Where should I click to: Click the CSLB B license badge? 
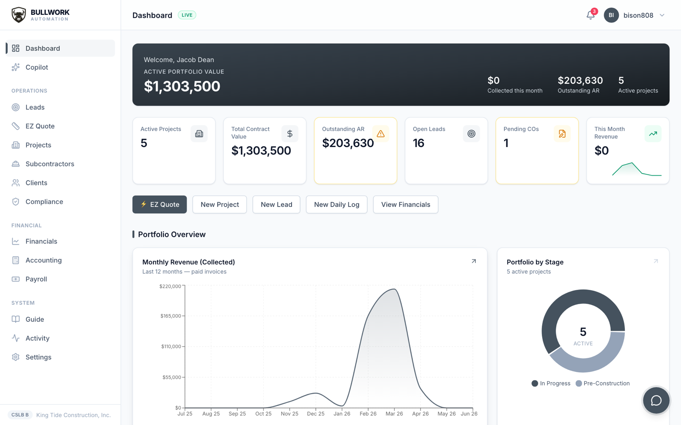point(20,415)
